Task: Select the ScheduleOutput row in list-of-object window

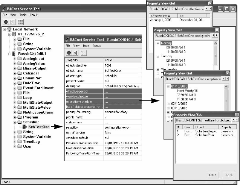Action: tap(206, 131)
